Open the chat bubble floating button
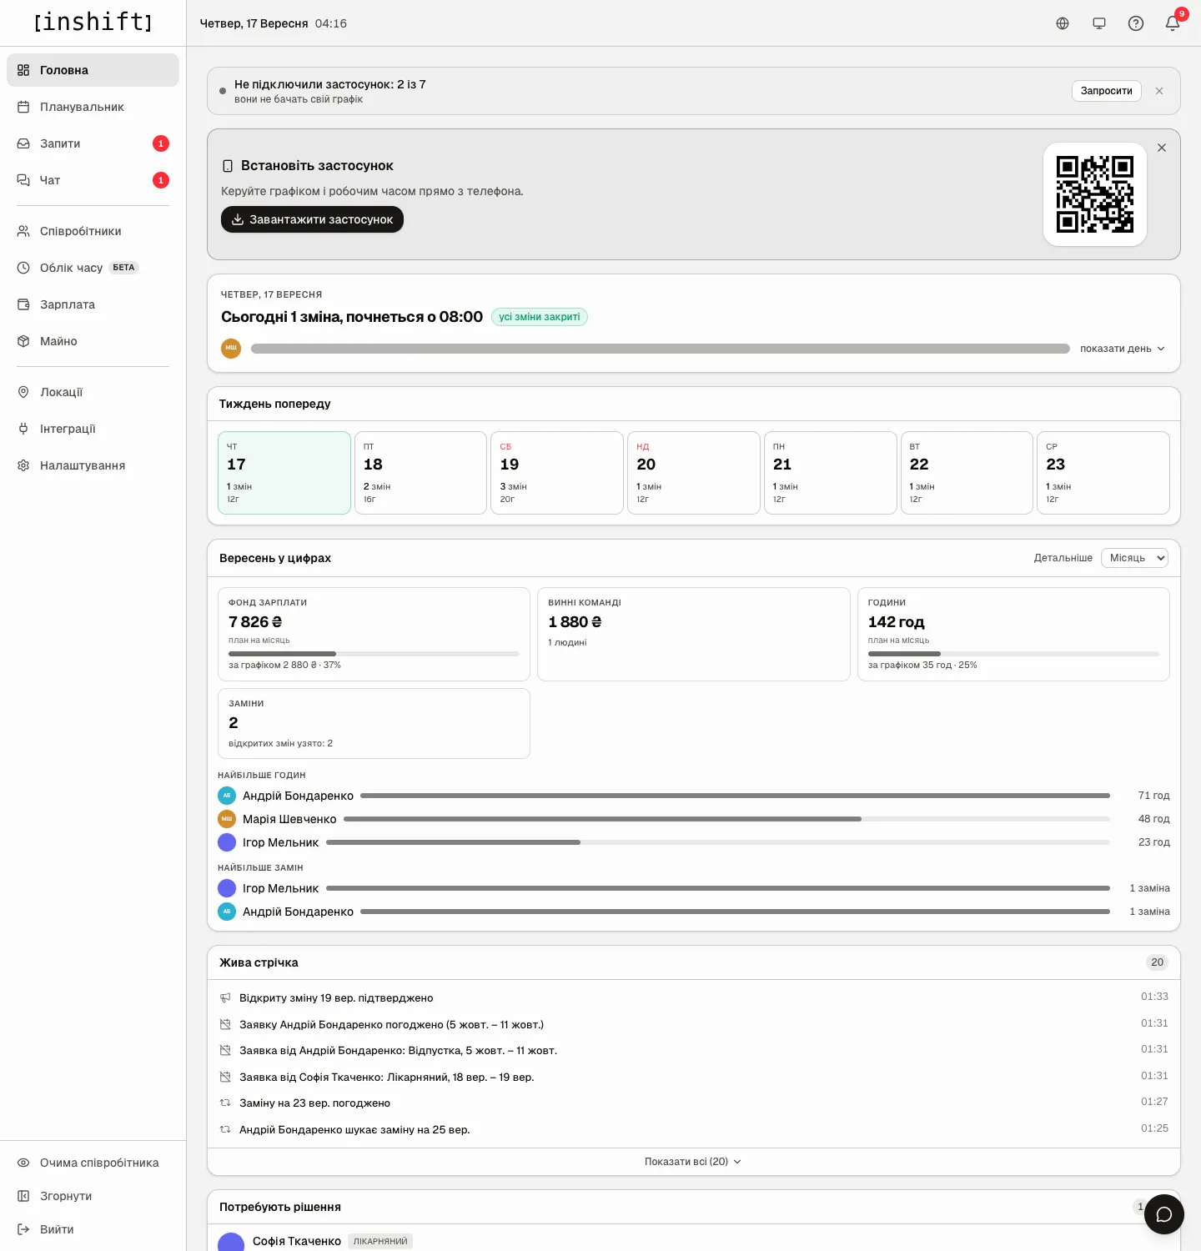The image size is (1201, 1251). tap(1164, 1214)
